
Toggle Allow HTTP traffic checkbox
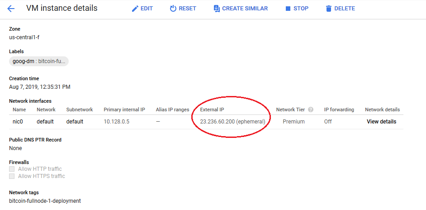pos(12,169)
